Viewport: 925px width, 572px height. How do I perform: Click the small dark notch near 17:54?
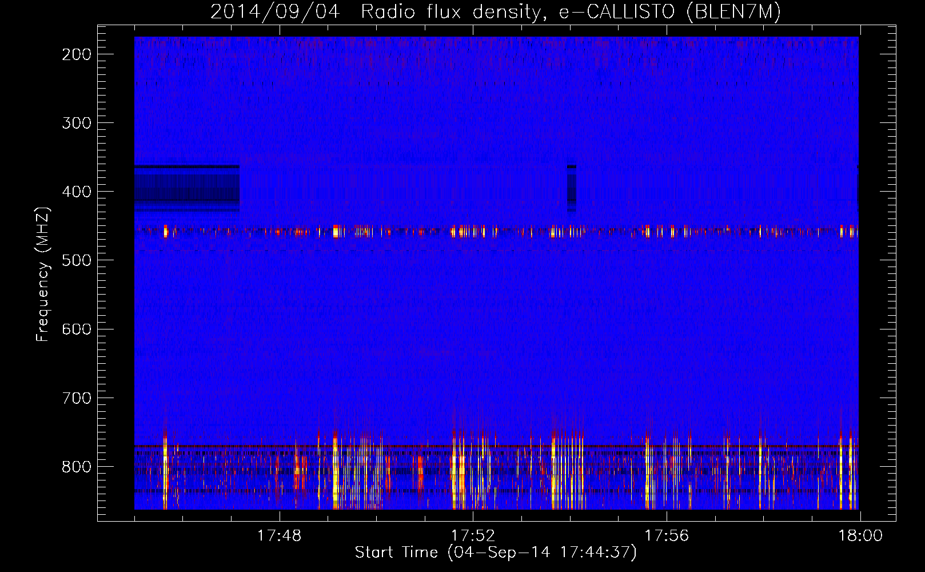pyautogui.click(x=572, y=188)
